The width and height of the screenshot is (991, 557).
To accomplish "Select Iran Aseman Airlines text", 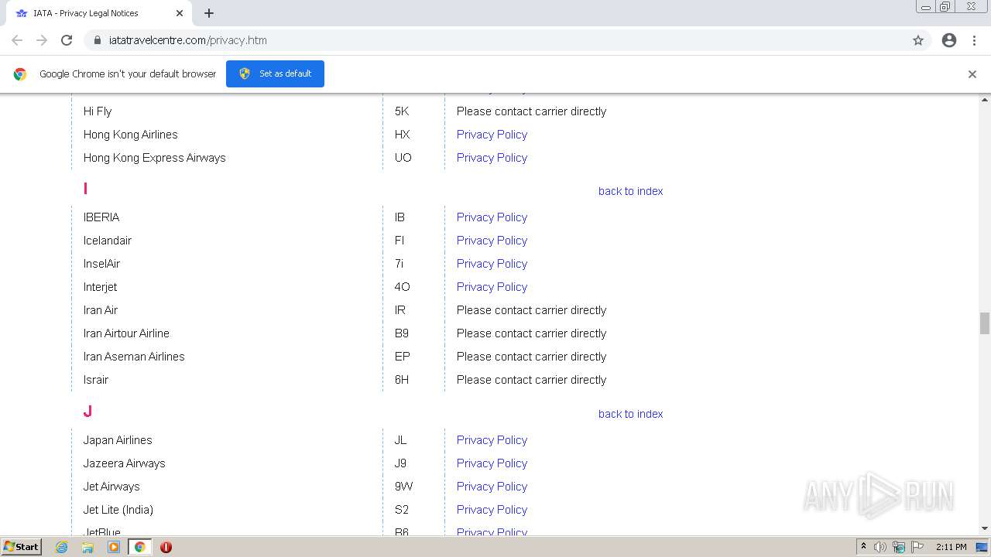I will pos(134,357).
